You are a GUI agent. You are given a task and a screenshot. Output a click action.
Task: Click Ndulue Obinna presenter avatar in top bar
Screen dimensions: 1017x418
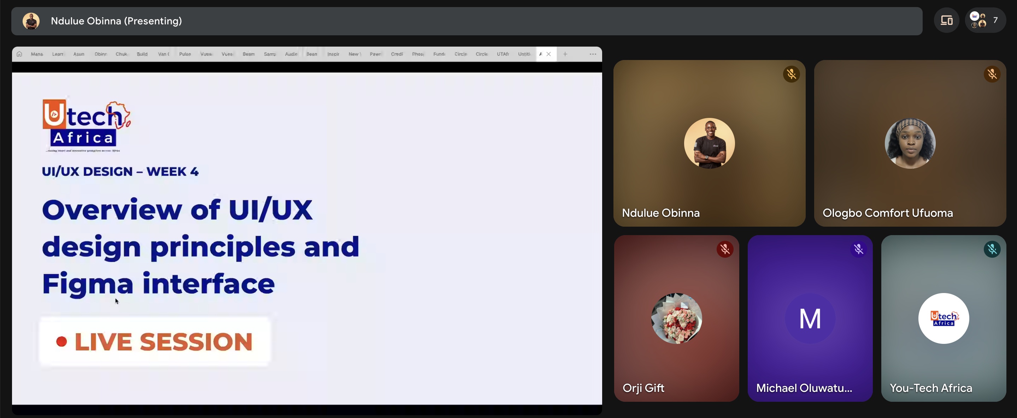click(31, 21)
